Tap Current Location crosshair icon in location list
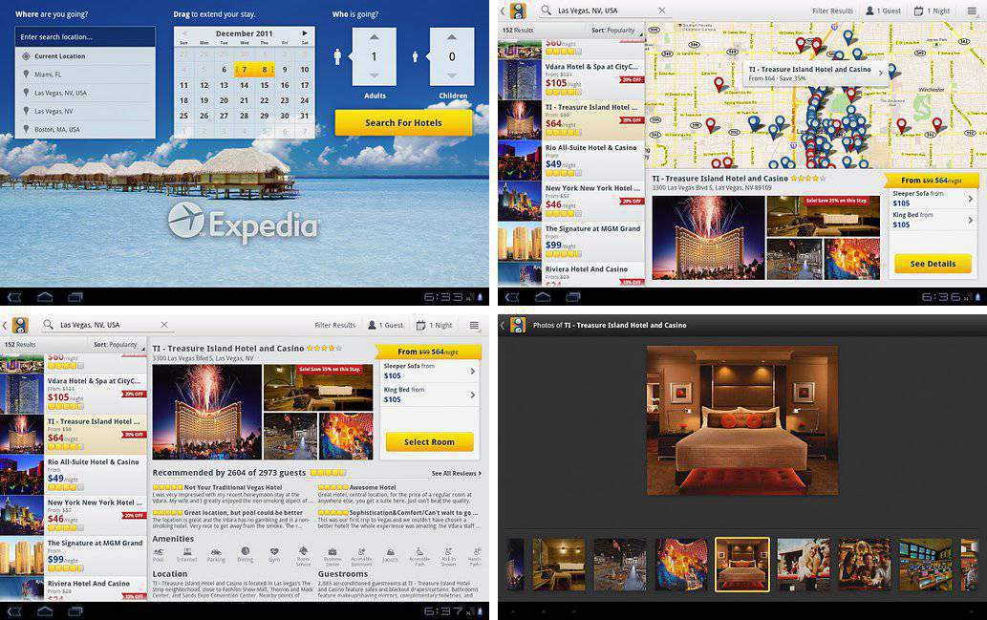 pos(26,56)
